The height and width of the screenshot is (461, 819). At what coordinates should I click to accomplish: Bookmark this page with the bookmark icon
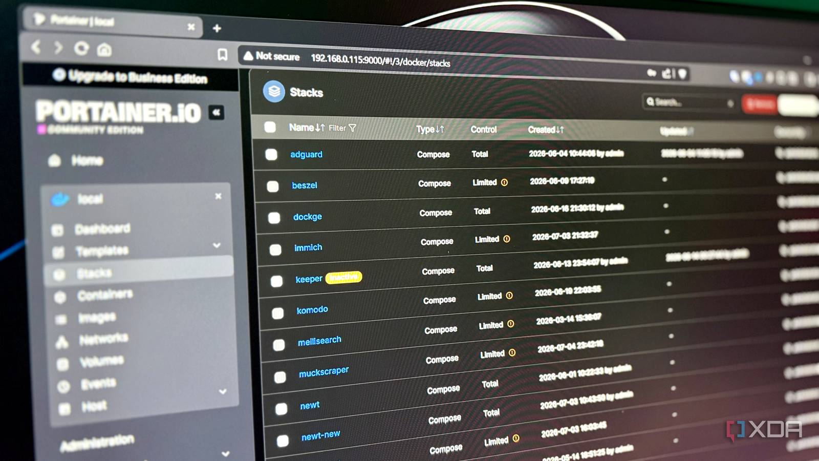tap(222, 54)
